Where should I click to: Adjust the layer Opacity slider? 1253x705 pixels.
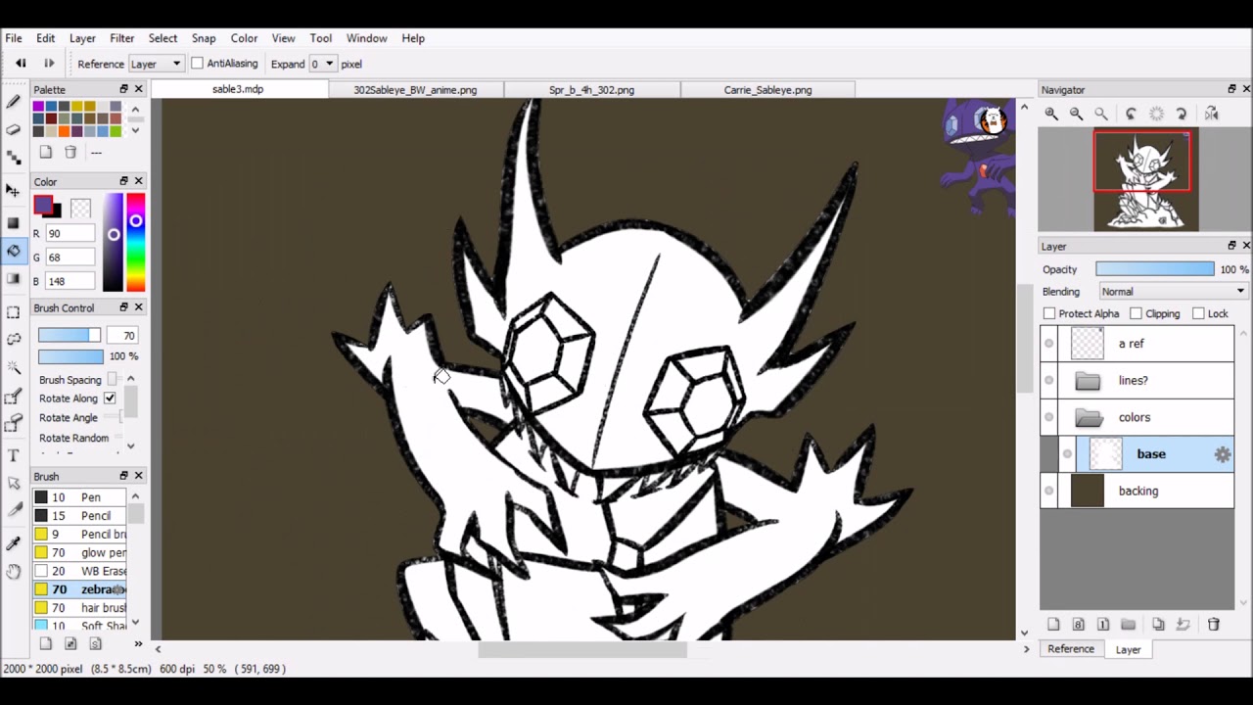[1155, 269]
